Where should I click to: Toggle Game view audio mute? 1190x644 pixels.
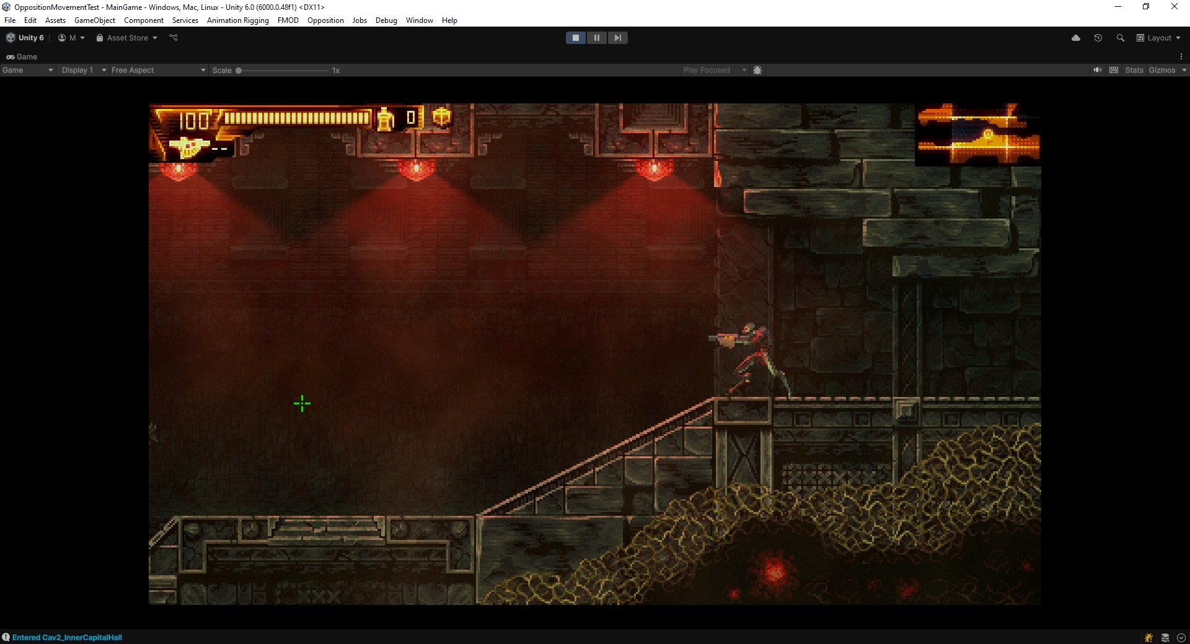tap(1098, 70)
